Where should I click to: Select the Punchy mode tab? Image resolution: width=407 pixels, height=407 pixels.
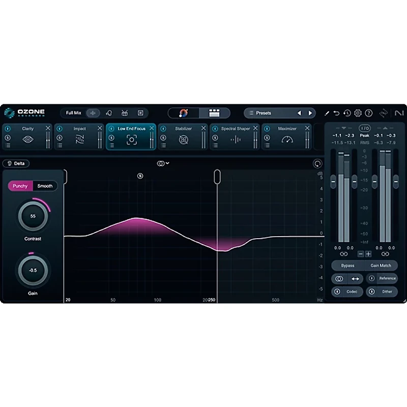[20, 186]
